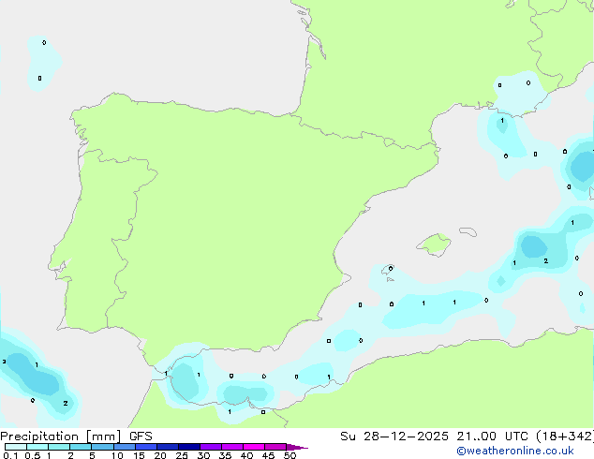Choose the 25–30 mm navy legend swatch

point(189,447)
